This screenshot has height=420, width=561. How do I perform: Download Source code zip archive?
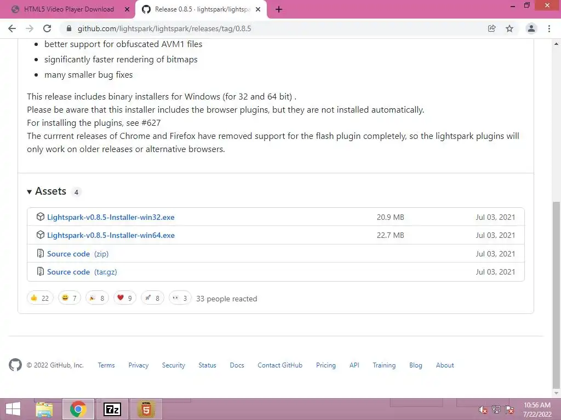point(78,254)
